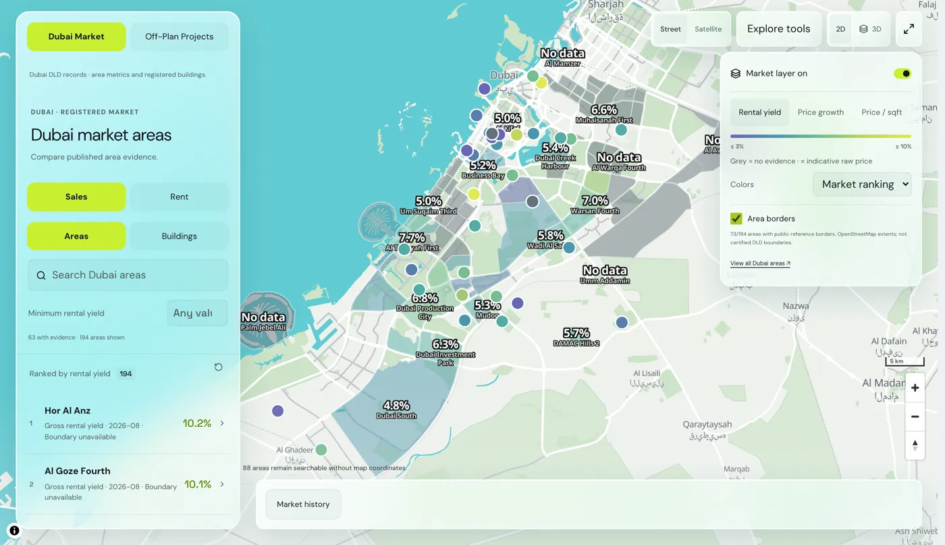This screenshot has height=545, width=945.
Task: Click the Wadi Al Safa 5.8% label
Action: pos(550,240)
